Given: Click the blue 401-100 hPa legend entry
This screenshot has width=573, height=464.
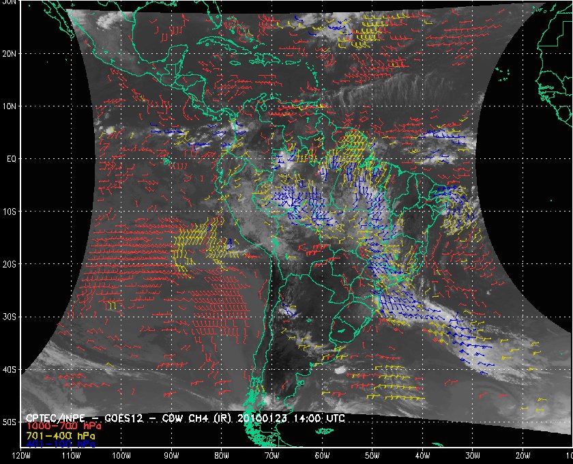Looking at the screenshot, I should 61,444.
